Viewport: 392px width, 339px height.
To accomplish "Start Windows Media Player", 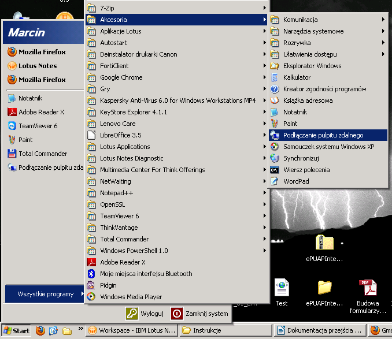I will (176, 297).
